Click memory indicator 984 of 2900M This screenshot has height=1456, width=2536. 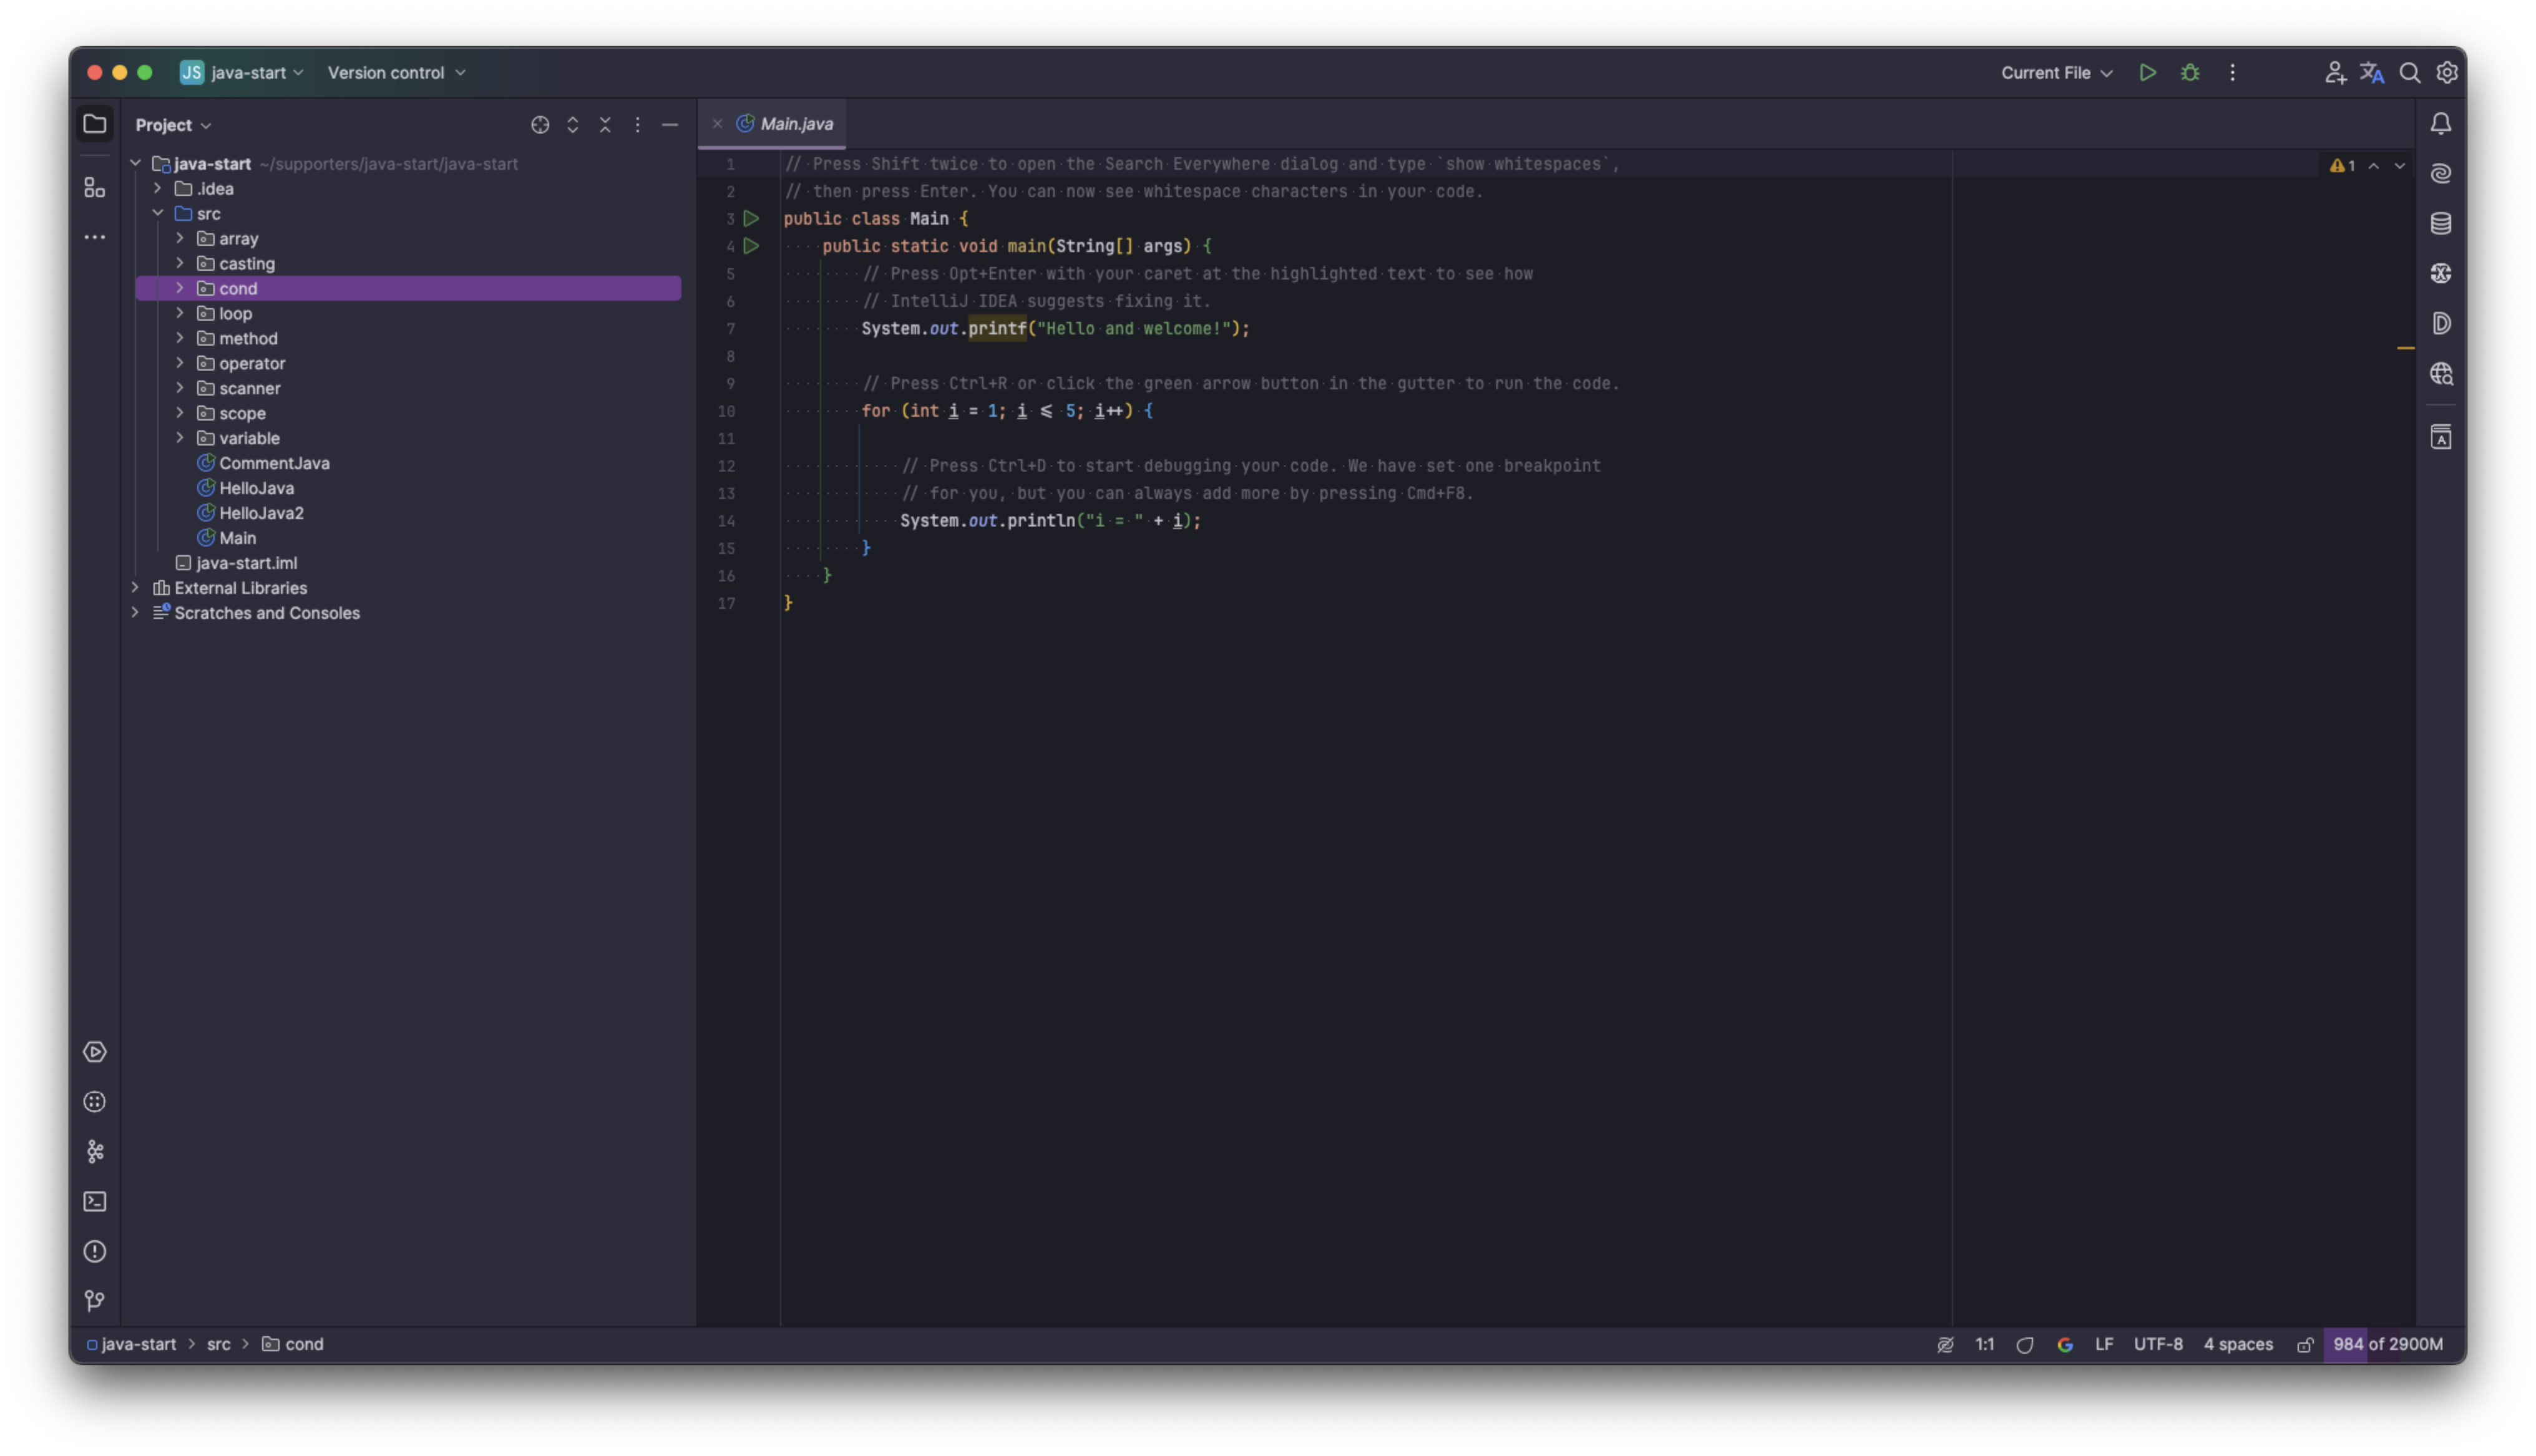pyautogui.click(x=2387, y=1344)
